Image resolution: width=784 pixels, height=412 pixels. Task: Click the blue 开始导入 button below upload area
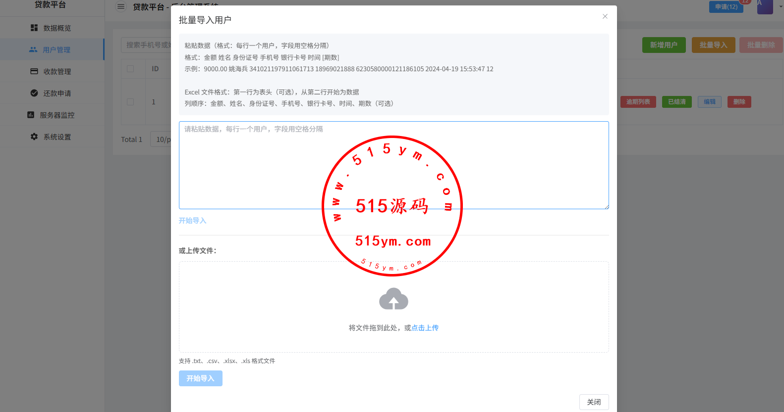(200, 378)
